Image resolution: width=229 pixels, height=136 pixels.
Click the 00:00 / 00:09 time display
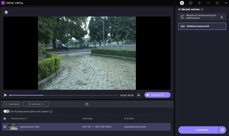tap(127, 95)
